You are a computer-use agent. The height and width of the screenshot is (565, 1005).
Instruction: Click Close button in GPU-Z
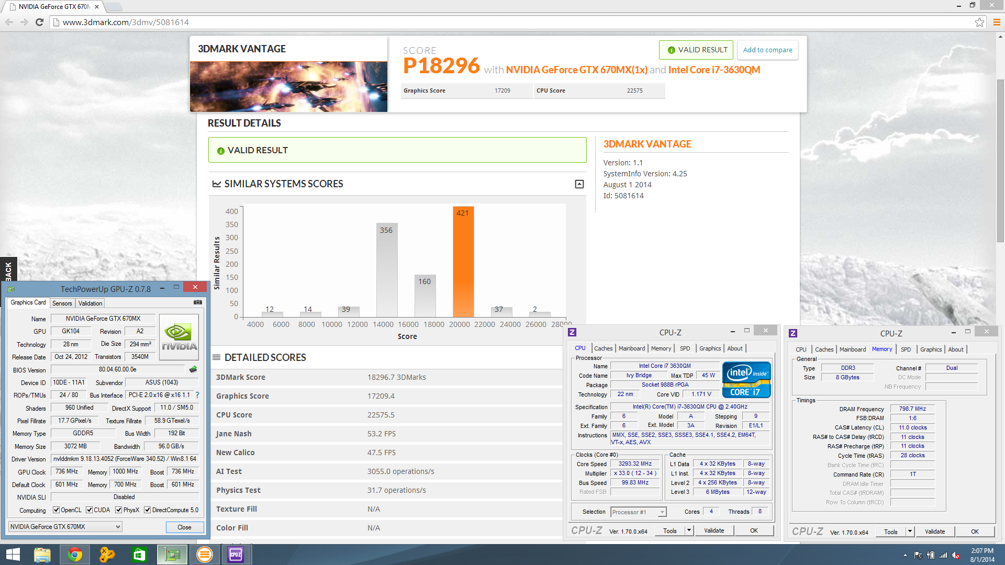pos(184,527)
